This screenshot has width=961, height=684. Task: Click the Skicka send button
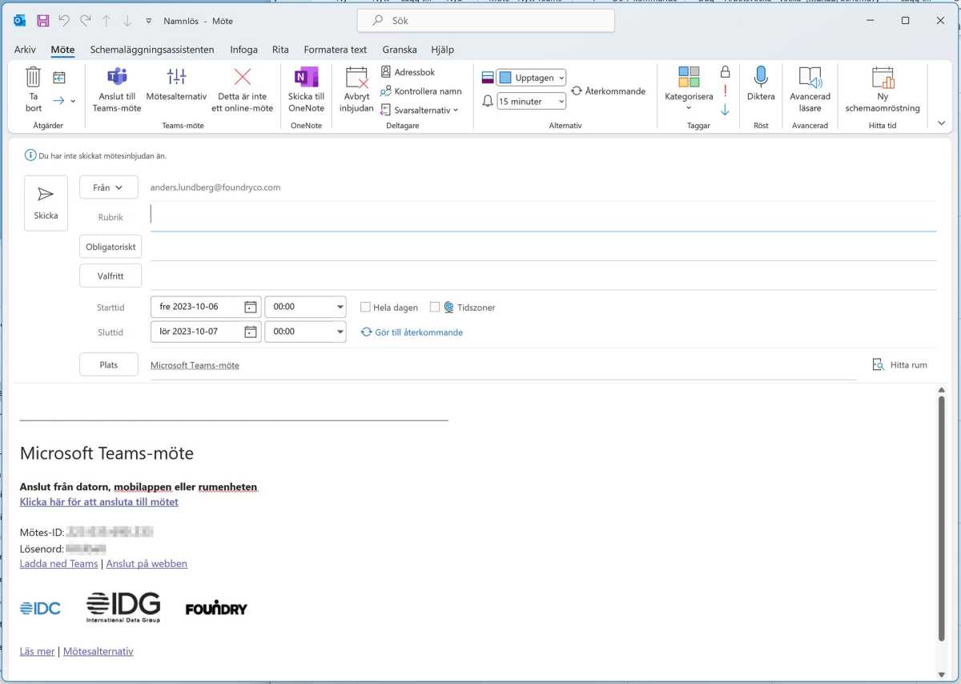(46, 203)
